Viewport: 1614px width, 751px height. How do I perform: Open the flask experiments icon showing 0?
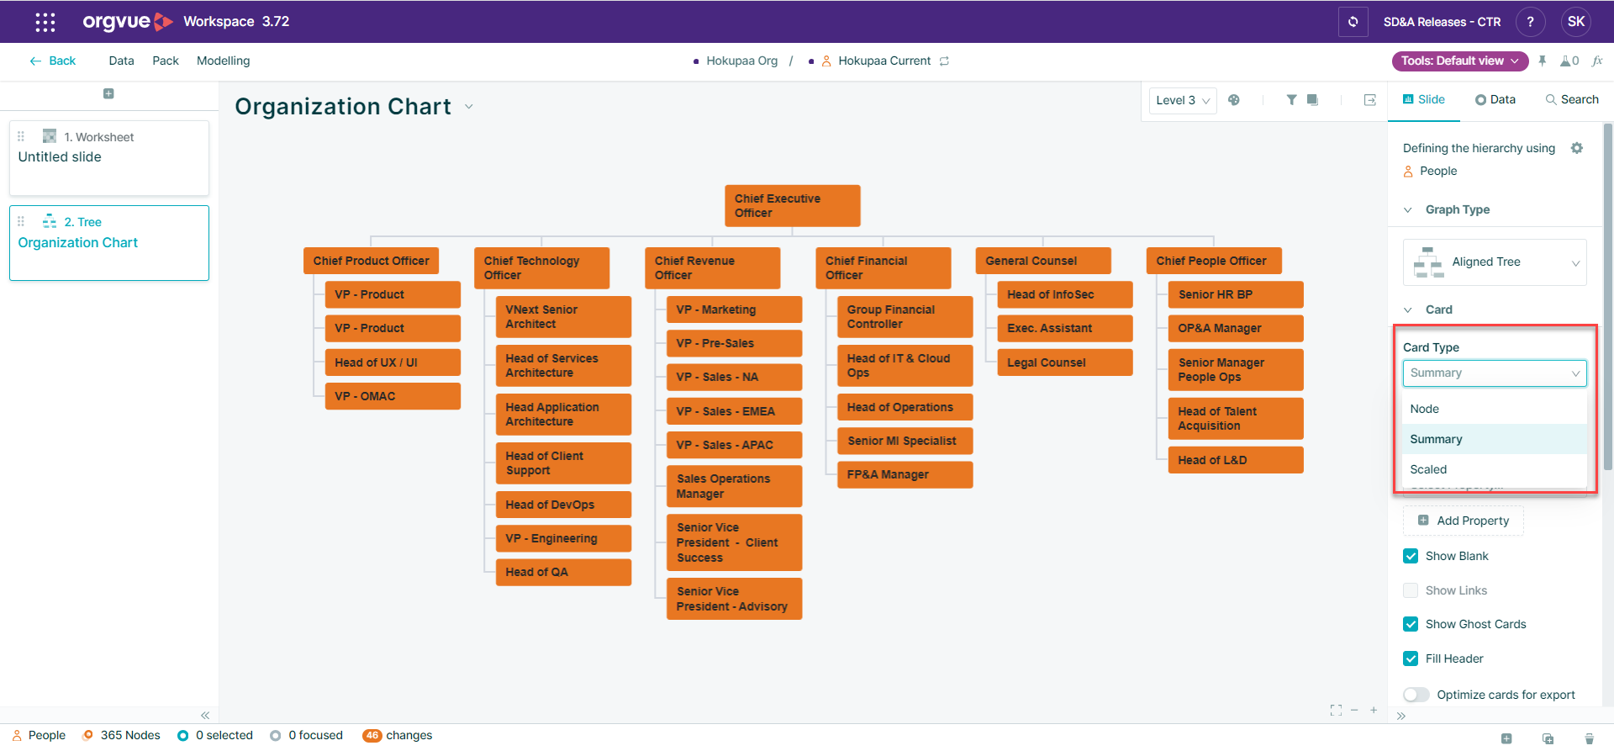click(x=1569, y=61)
